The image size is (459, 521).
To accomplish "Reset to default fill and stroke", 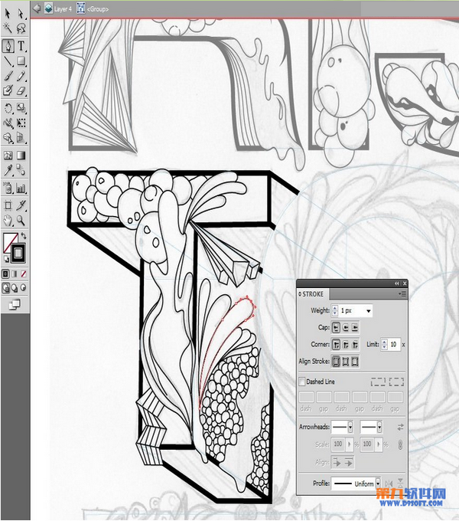I will point(6,259).
